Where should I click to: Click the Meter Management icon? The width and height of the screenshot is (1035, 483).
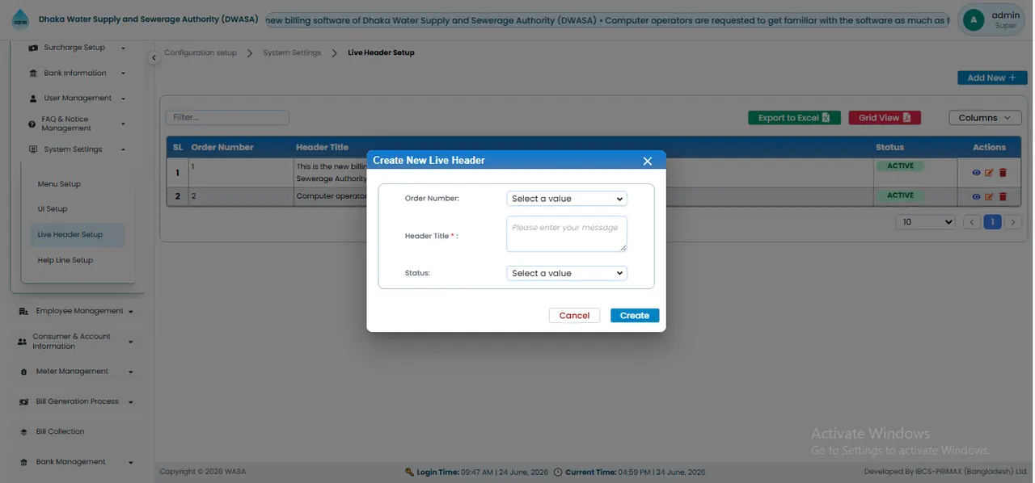click(x=25, y=372)
